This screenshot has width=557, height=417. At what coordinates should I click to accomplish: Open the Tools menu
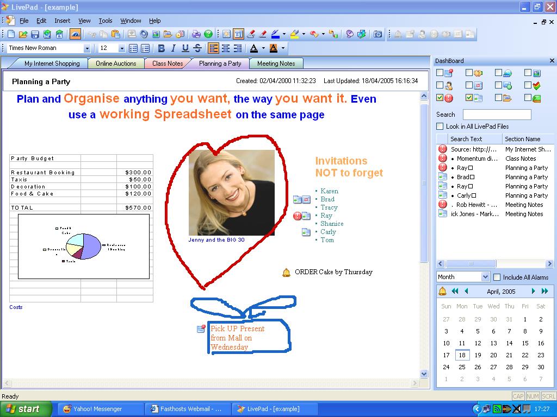pyautogui.click(x=105, y=21)
